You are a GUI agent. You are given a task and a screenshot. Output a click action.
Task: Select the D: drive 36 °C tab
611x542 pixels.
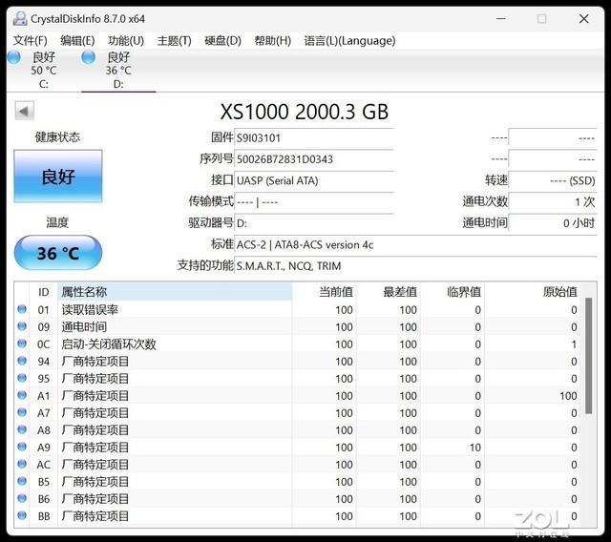(118, 70)
